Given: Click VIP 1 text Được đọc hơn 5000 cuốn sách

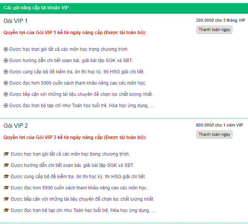Looking at the screenshot, I should (78, 83).
